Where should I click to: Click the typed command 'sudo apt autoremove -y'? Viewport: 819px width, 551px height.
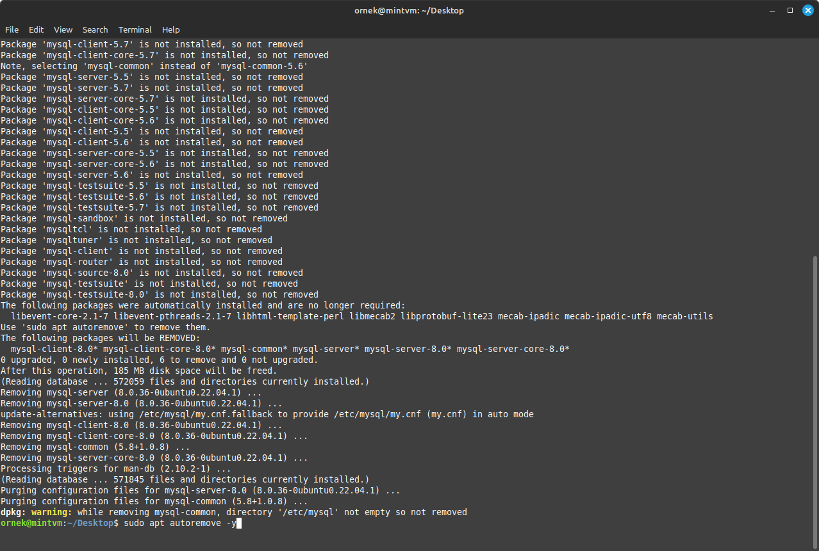point(180,523)
